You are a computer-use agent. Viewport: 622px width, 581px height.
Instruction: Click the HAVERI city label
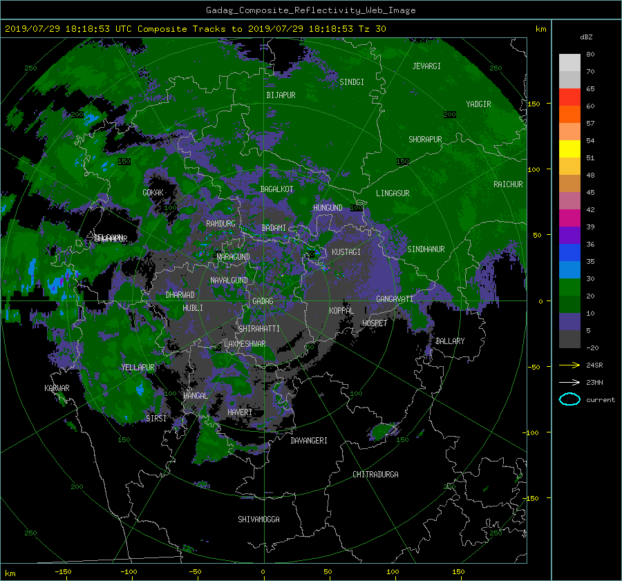tap(240, 412)
